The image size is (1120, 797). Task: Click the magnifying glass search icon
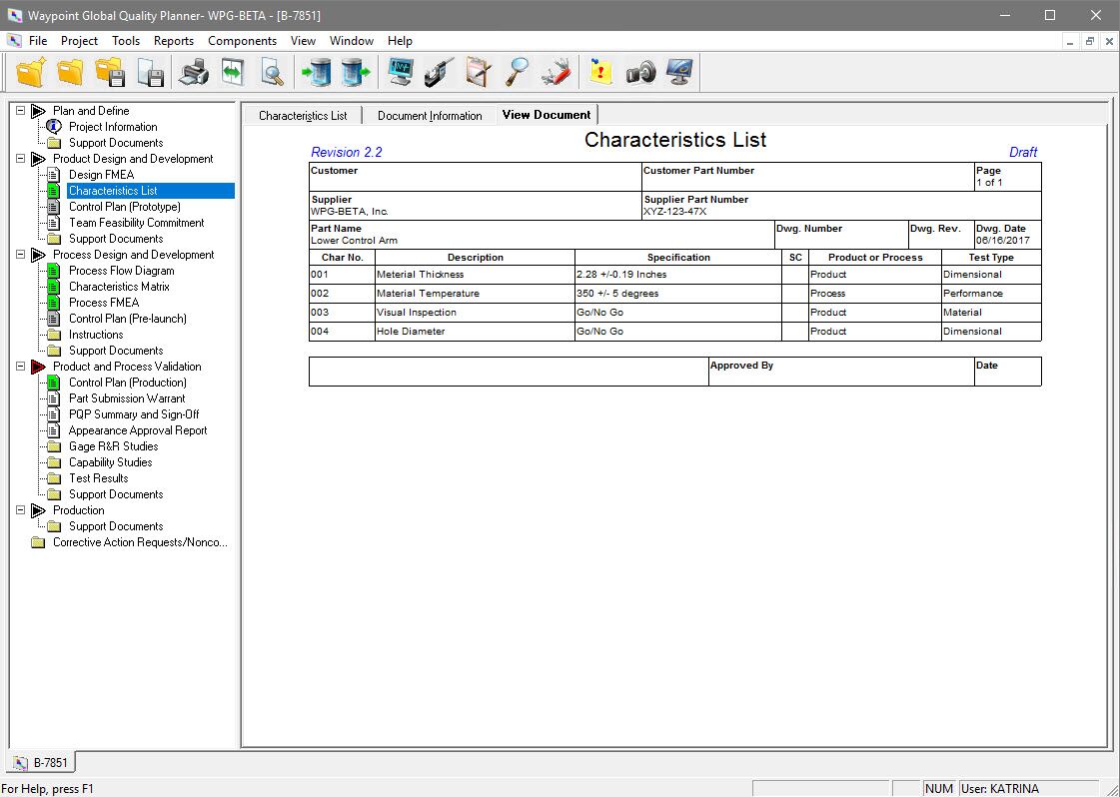(518, 72)
